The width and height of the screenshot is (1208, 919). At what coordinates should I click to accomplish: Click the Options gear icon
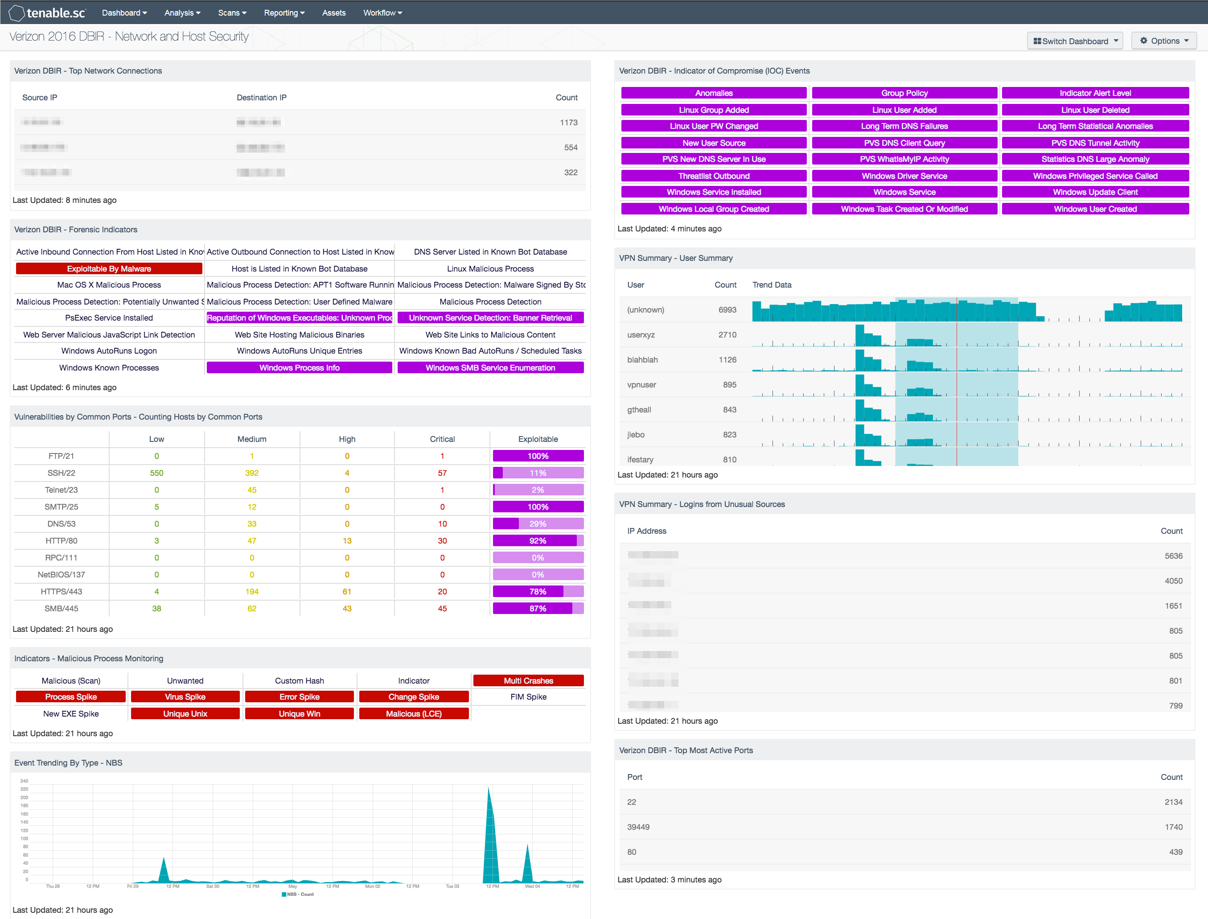[1143, 41]
